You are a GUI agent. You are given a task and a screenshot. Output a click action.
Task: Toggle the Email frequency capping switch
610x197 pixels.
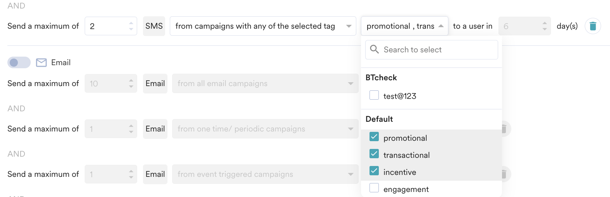point(19,62)
